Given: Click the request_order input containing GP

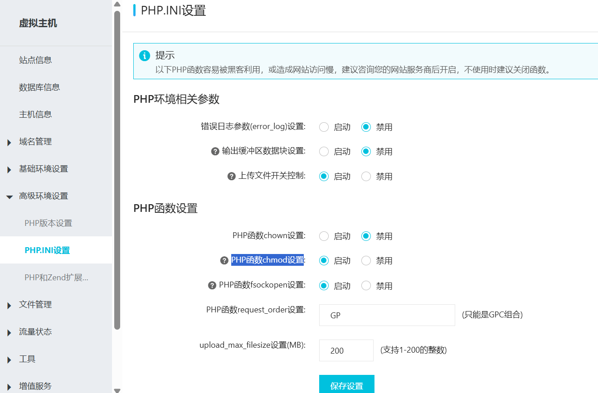Looking at the screenshot, I should [x=387, y=315].
